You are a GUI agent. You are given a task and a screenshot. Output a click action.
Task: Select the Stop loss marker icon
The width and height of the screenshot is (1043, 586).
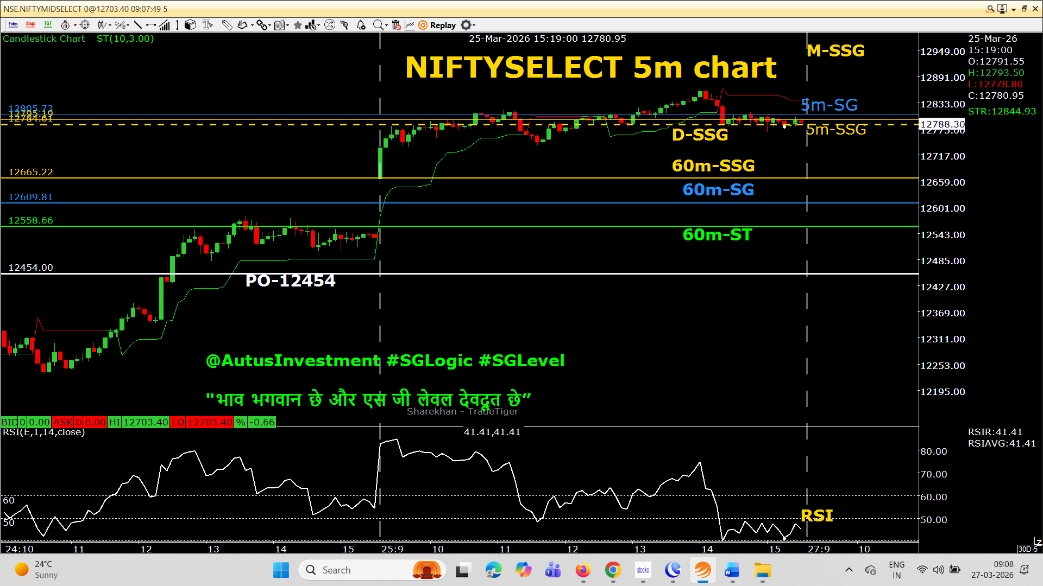click(x=30, y=25)
